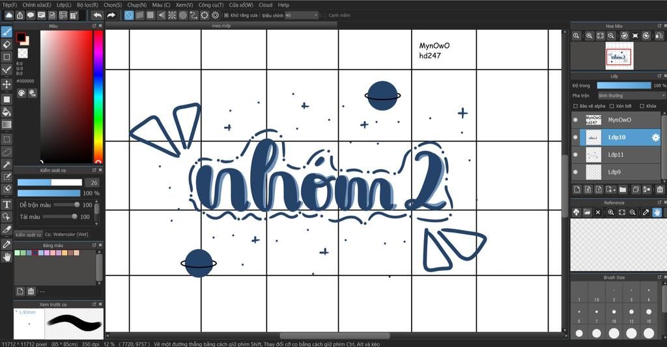Hide the Lớp9 layer
This screenshot has width=667, height=347.
(576, 172)
